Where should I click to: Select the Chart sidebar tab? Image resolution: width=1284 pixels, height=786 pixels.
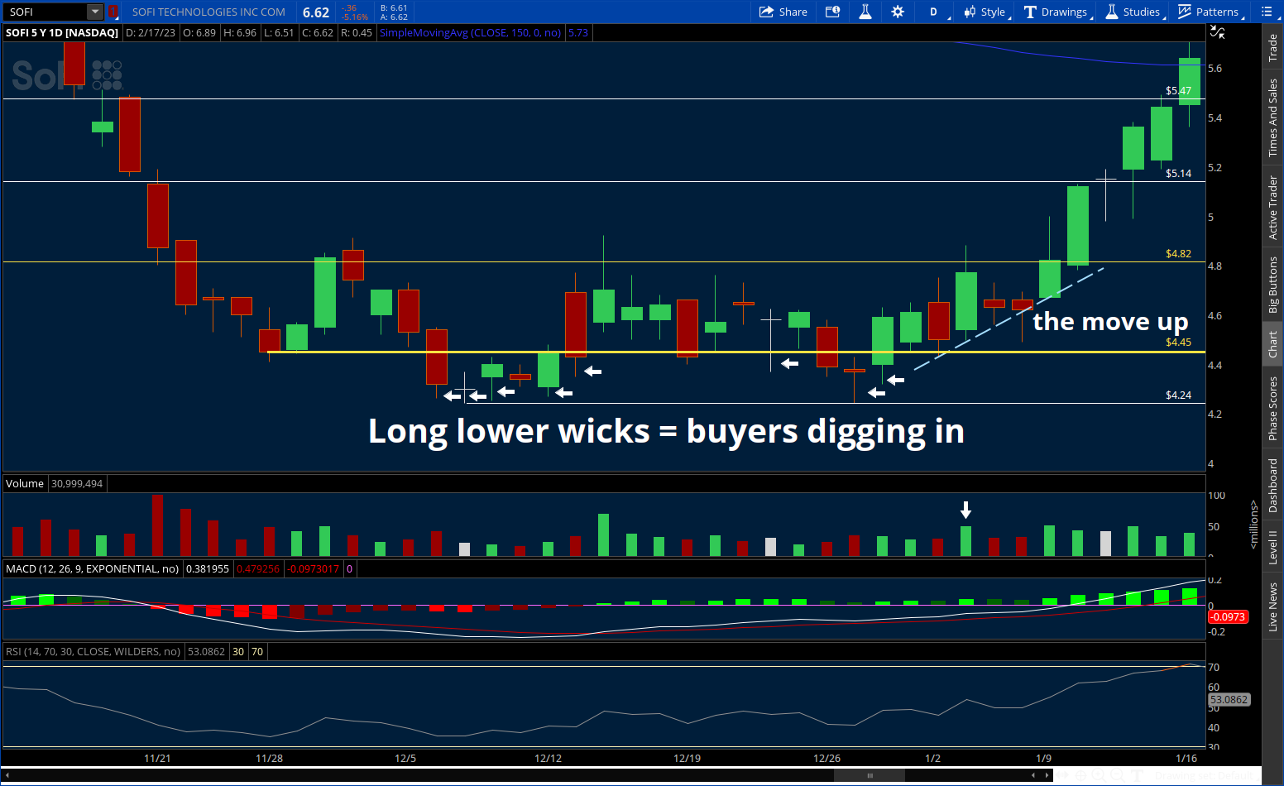click(x=1273, y=344)
